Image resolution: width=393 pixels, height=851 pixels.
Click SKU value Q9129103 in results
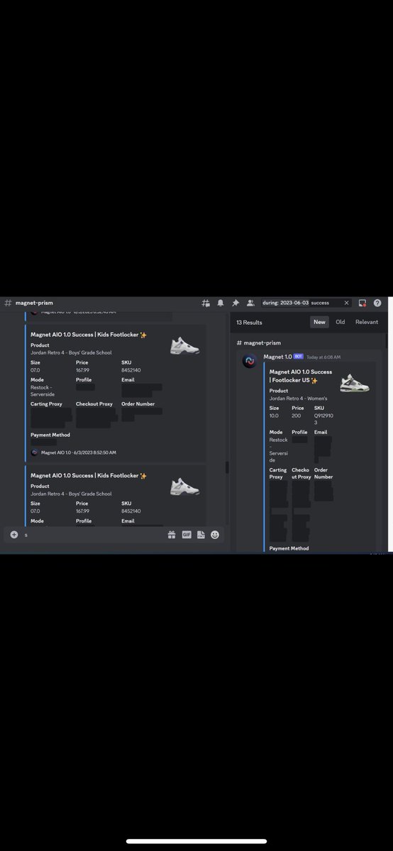tap(322, 419)
